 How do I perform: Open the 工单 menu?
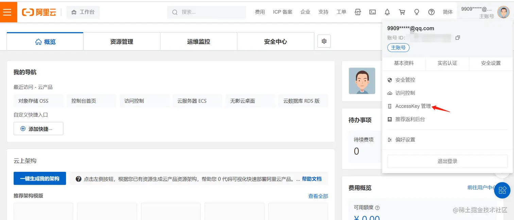coord(341,12)
